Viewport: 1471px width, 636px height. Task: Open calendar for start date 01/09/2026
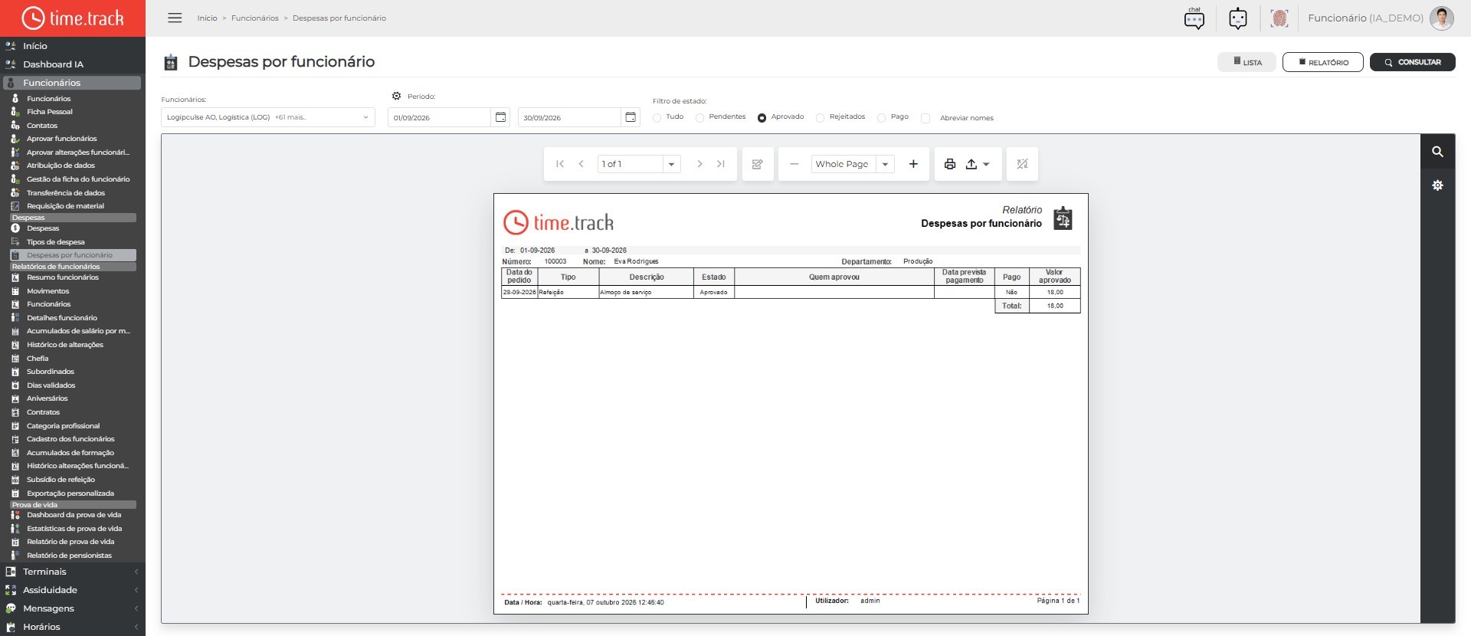coord(500,117)
